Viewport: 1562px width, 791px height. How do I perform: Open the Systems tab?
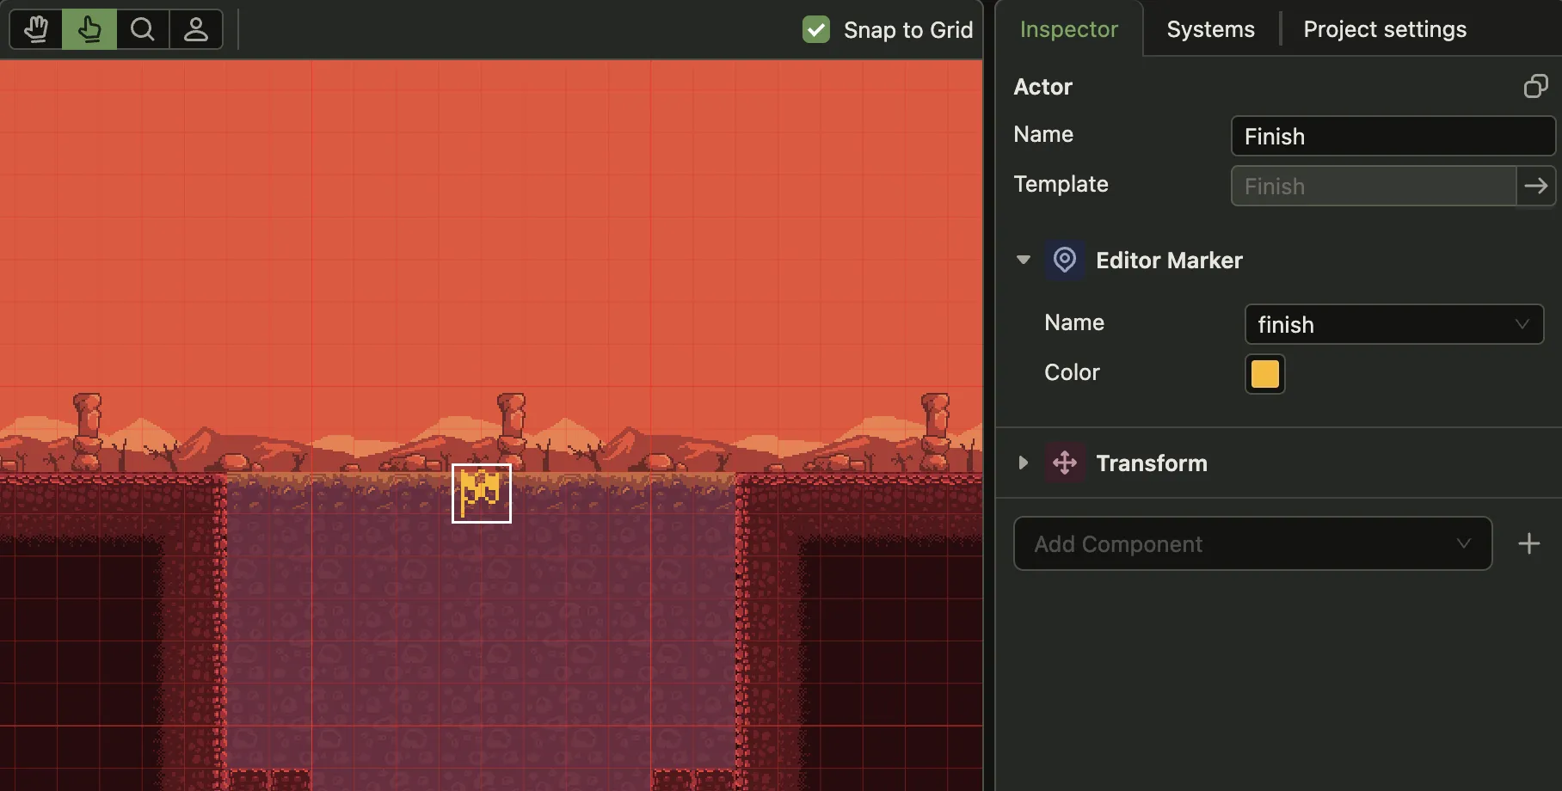(x=1210, y=29)
